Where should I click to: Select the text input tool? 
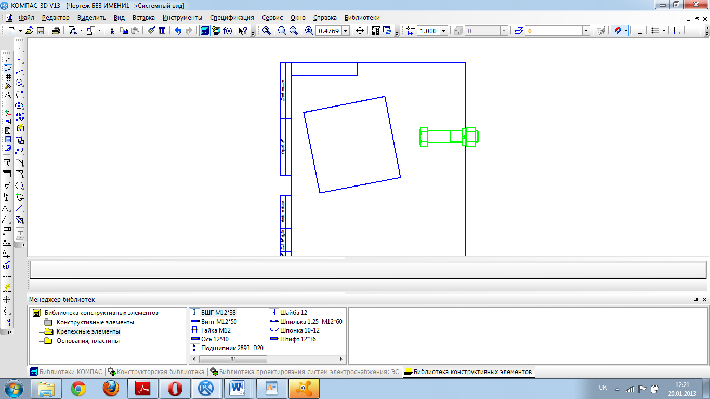pyautogui.click(x=7, y=163)
